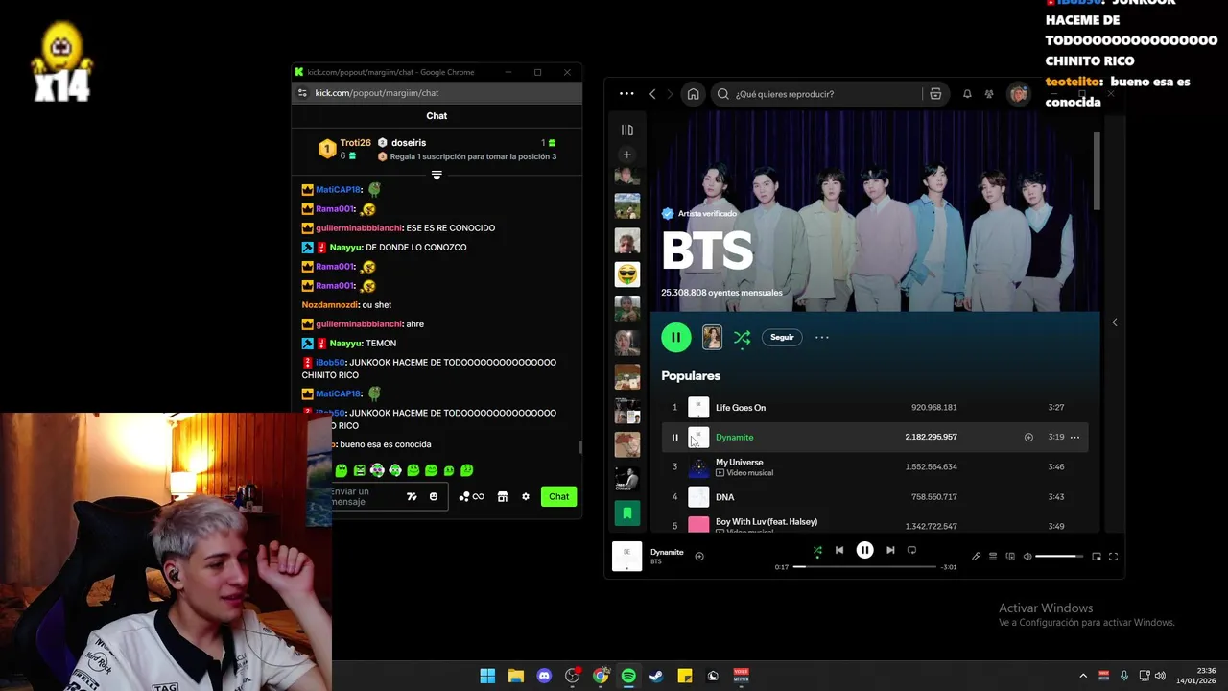Play the Life Goes On track
The width and height of the screenshot is (1228, 691).
741,408
